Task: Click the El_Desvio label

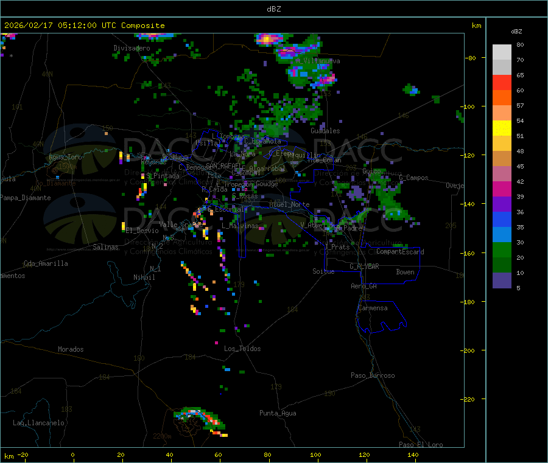Action: point(142,231)
